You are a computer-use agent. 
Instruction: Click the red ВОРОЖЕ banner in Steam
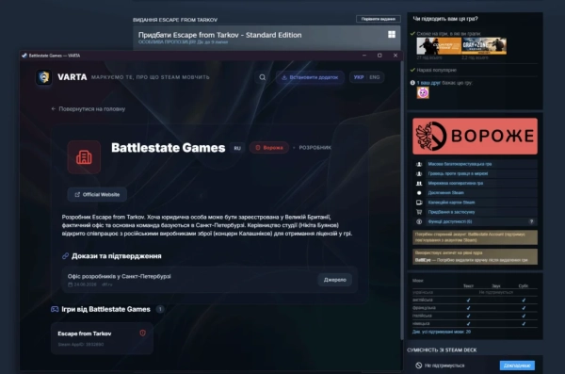pyautogui.click(x=475, y=136)
